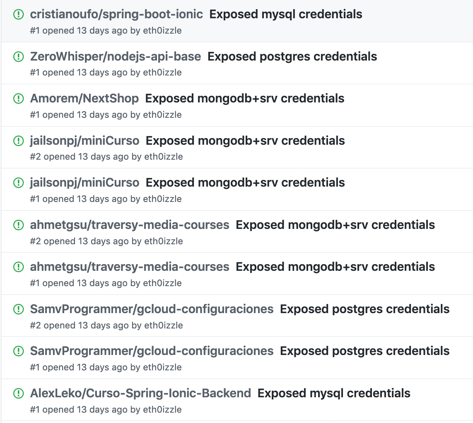Image resolution: width=473 pixels, height=423 pixels.
Task: Click the open issue icon for ahmetgsu/traversy-media-courses #2
Action: (x=18, y=225)
